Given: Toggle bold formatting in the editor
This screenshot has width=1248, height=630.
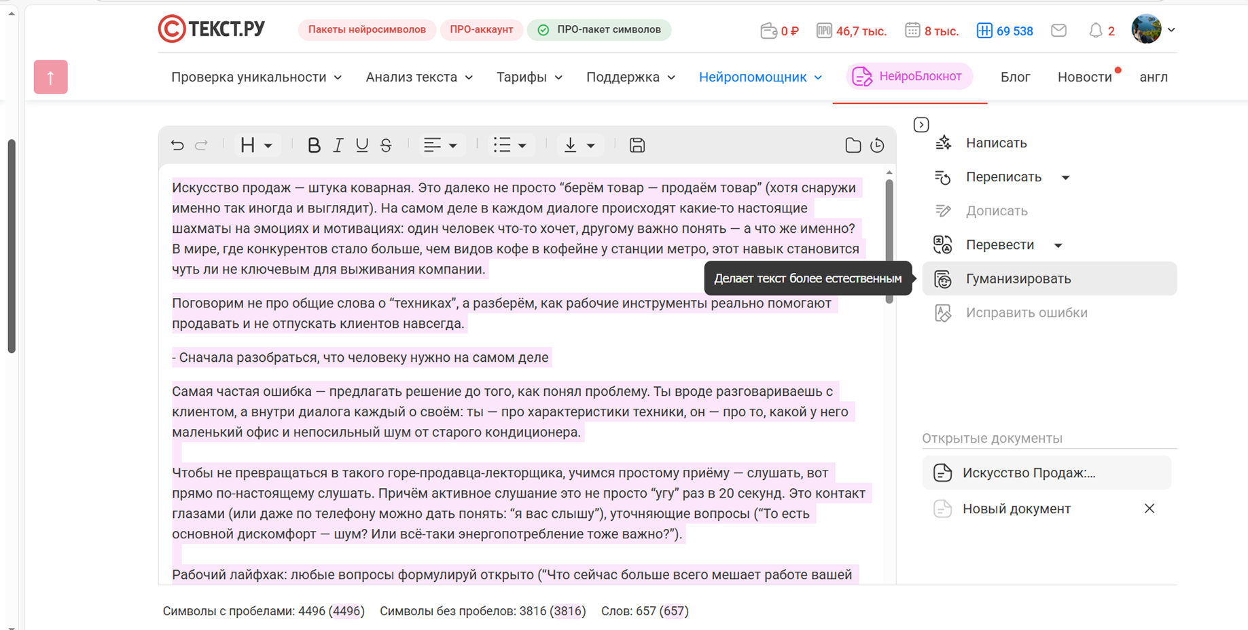Looking at the screenshot, I should click(x=313, y=145).
